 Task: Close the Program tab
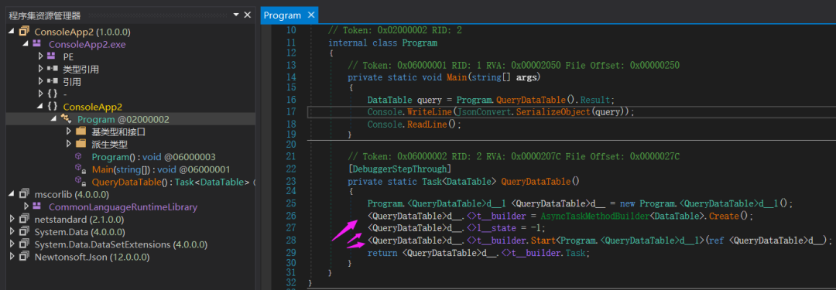tap(311, 15)
